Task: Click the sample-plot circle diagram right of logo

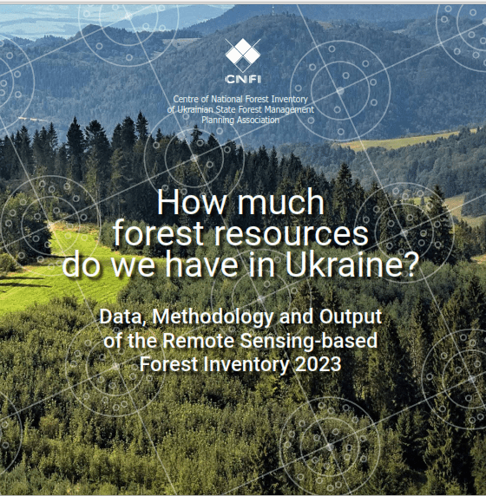Action: pos(340,91)
